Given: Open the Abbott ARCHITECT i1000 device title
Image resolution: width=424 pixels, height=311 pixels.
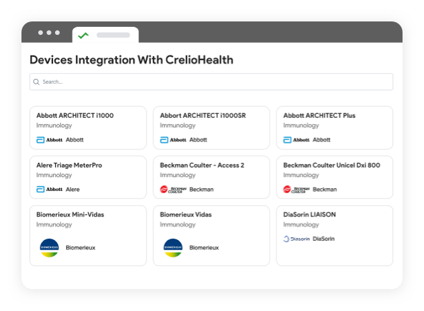Looking at the screenshot, I should [x=74, y=115].
